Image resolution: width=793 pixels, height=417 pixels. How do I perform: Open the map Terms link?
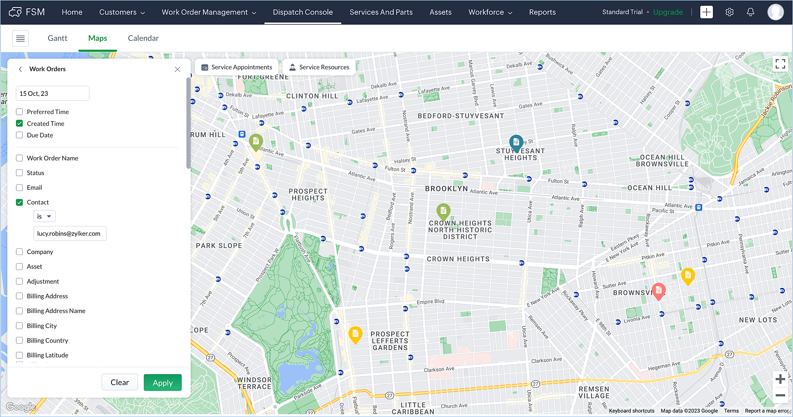731,411
